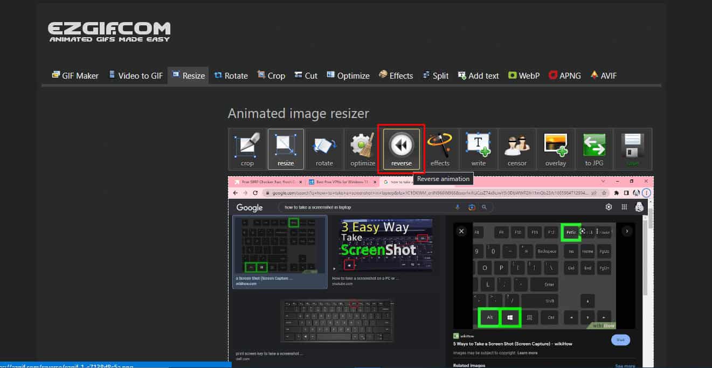This screenshot has height=368, width=712.
Task: Go to Video to GIF page
Action: click(135, 75)
